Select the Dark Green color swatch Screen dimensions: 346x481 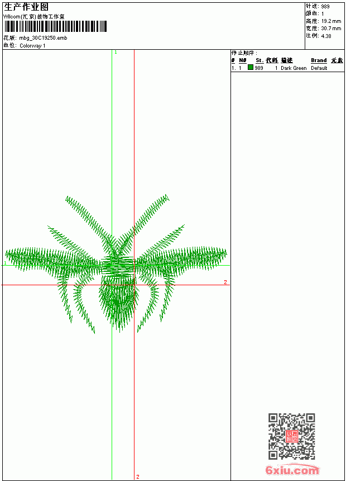point(251,68)
